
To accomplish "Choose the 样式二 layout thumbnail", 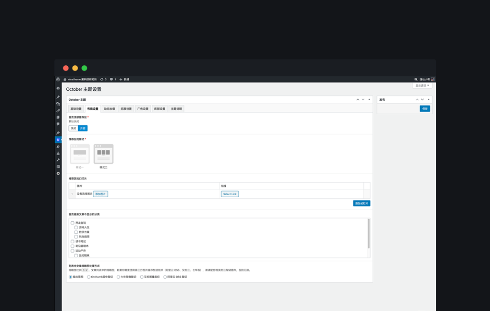I will pos(103,154).
